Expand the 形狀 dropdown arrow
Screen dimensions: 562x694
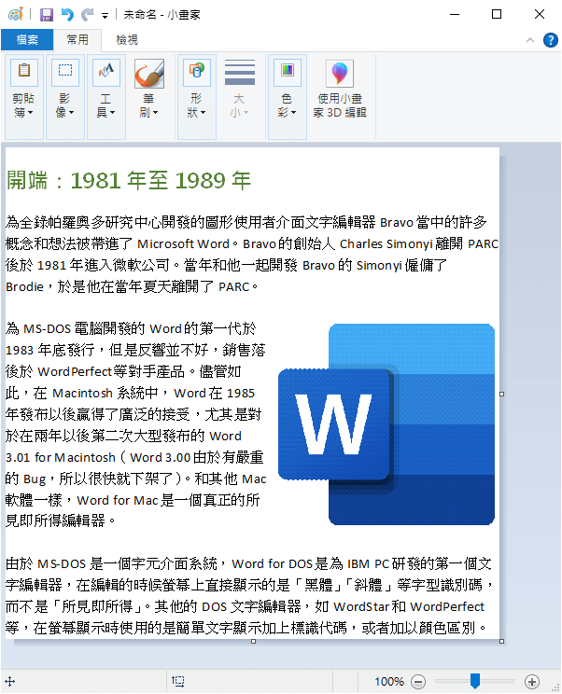(x=203, y=113)
